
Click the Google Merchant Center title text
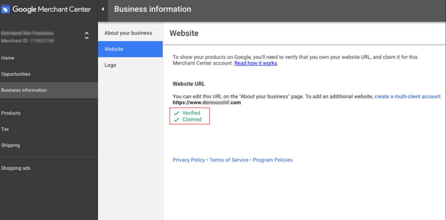click(51, 9)
